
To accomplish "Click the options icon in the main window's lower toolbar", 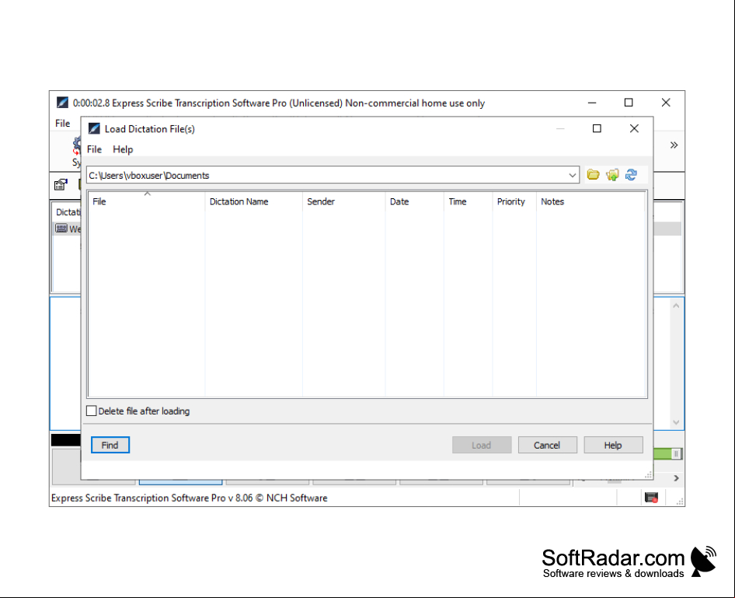I will pyautogui.click(x=61, y=185).
